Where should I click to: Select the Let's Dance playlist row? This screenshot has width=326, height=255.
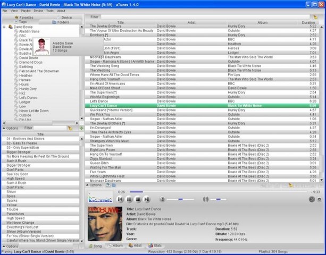tap(202, 101)
